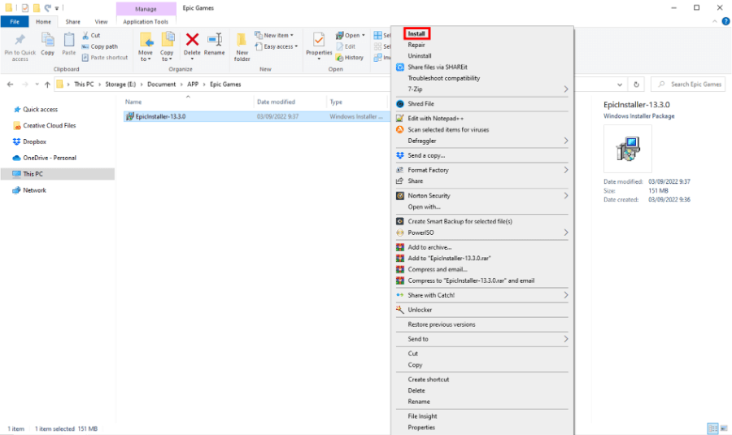The width and height of the screenshot is (732, 435).
Task: Choose Install from the context menu
Action: point(416,33)
